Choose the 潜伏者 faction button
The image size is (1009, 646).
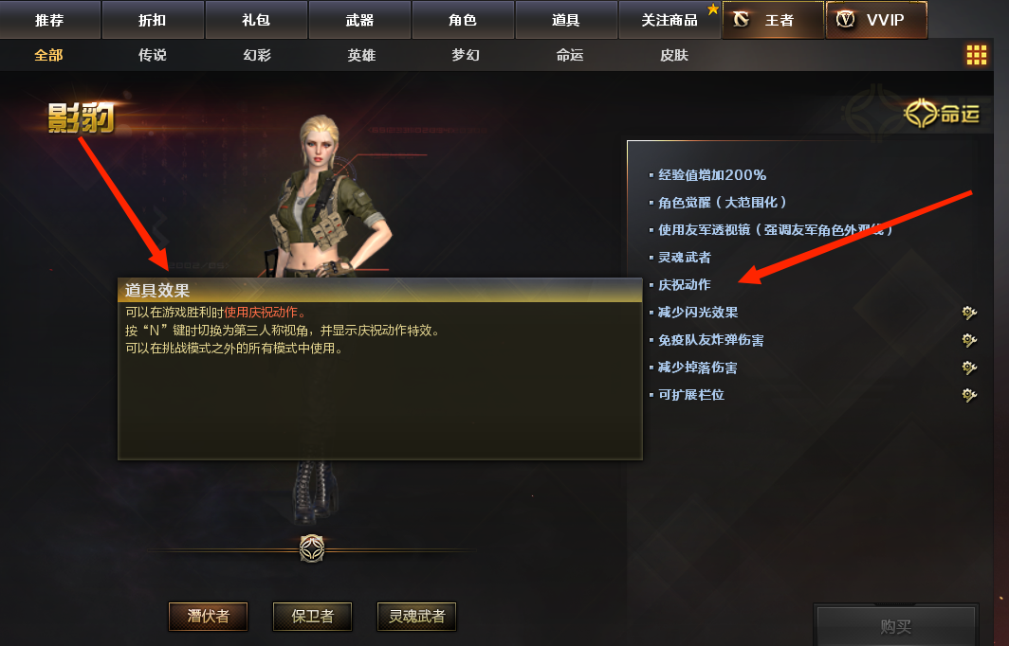(209, 617)
